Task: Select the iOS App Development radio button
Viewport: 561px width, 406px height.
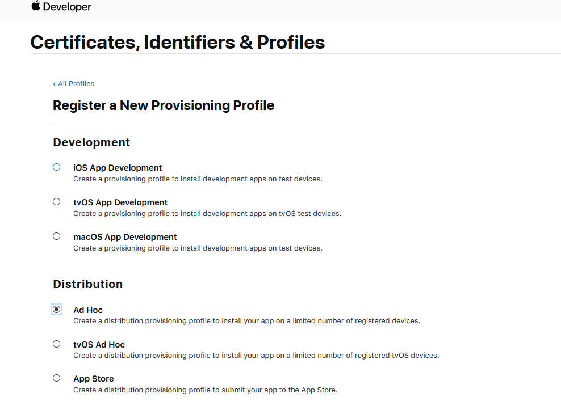Action: [56, 167]
